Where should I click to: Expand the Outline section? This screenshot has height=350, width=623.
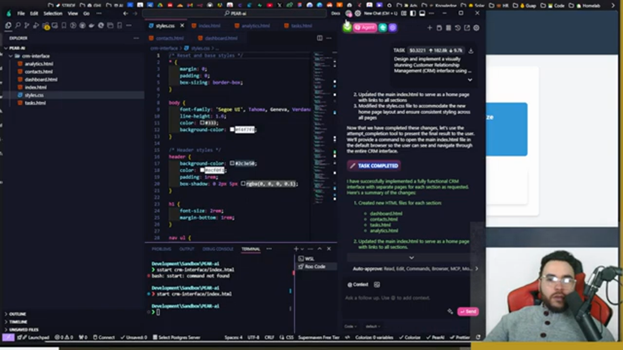pos(18,314)
